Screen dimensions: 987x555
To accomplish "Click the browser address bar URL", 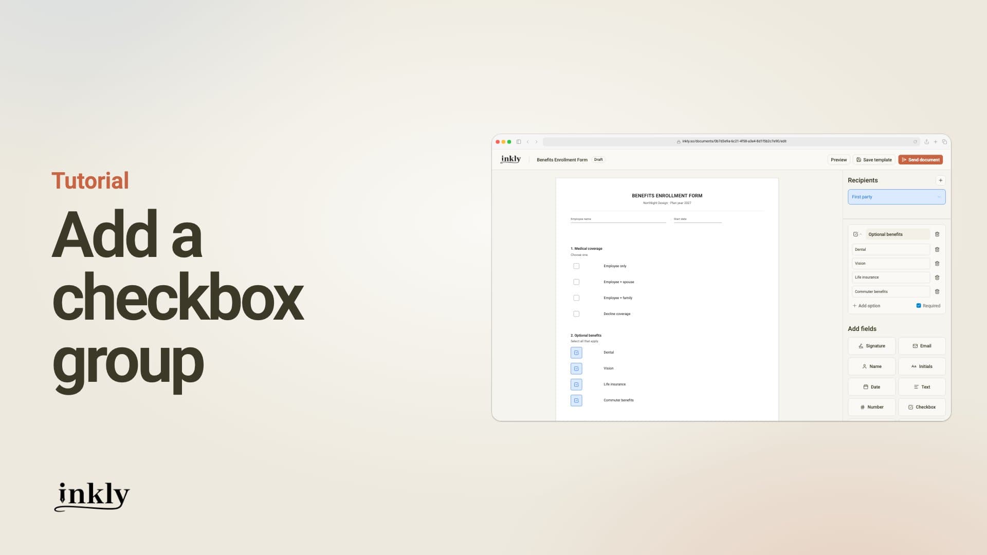I will 732,141.
